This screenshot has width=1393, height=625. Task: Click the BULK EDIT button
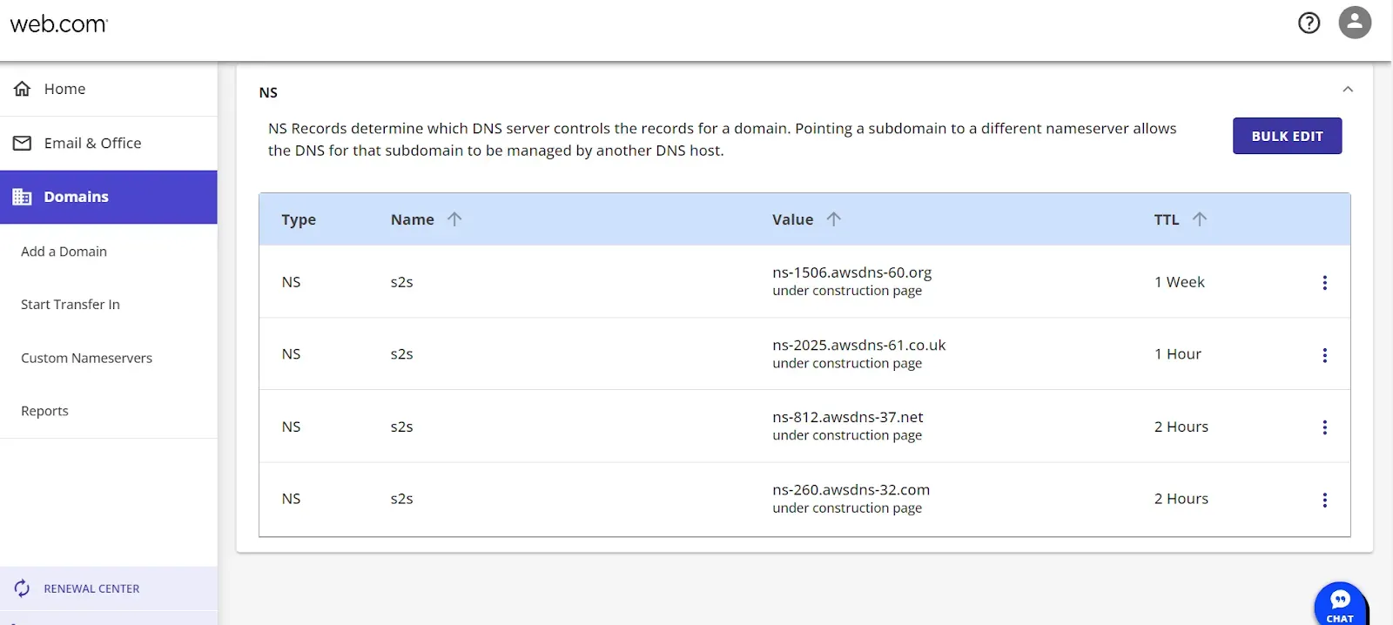[1287, 136]
